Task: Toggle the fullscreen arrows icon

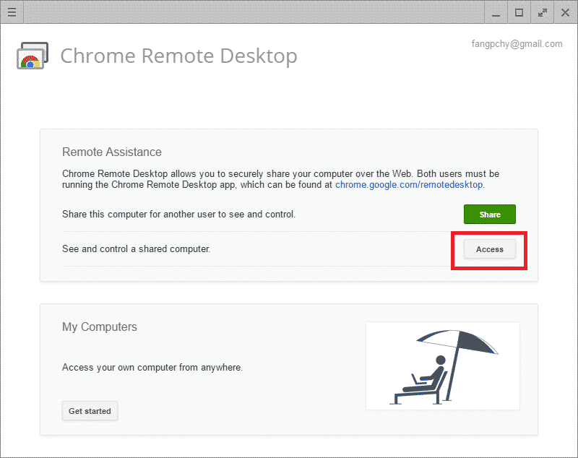Action: pyautogui.click(x=542, y=12)
